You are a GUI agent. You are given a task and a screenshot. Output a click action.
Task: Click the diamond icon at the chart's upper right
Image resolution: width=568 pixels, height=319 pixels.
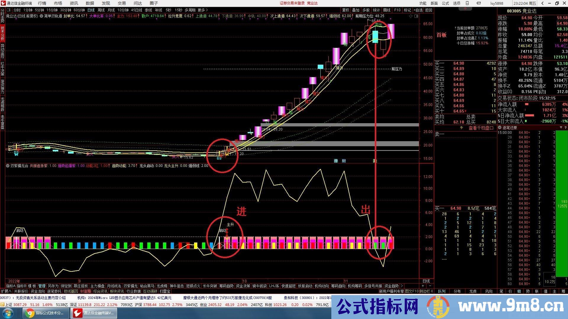(411, 16)
